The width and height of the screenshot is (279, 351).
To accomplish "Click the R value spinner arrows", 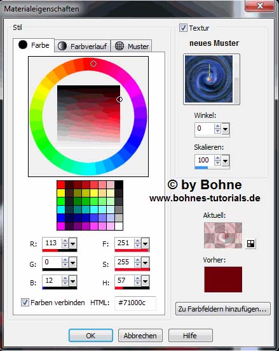I will 65,243.
